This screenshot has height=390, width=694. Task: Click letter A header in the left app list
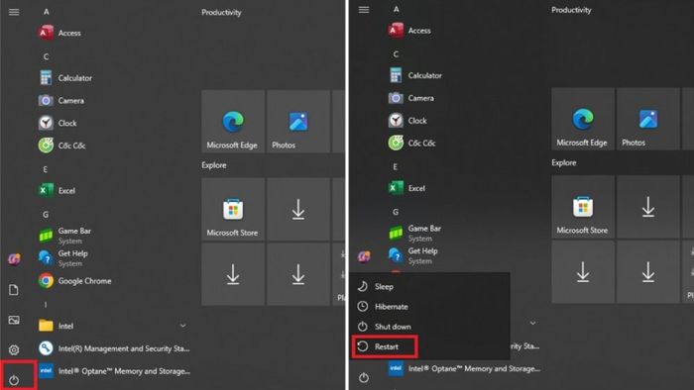coord(46,12)
